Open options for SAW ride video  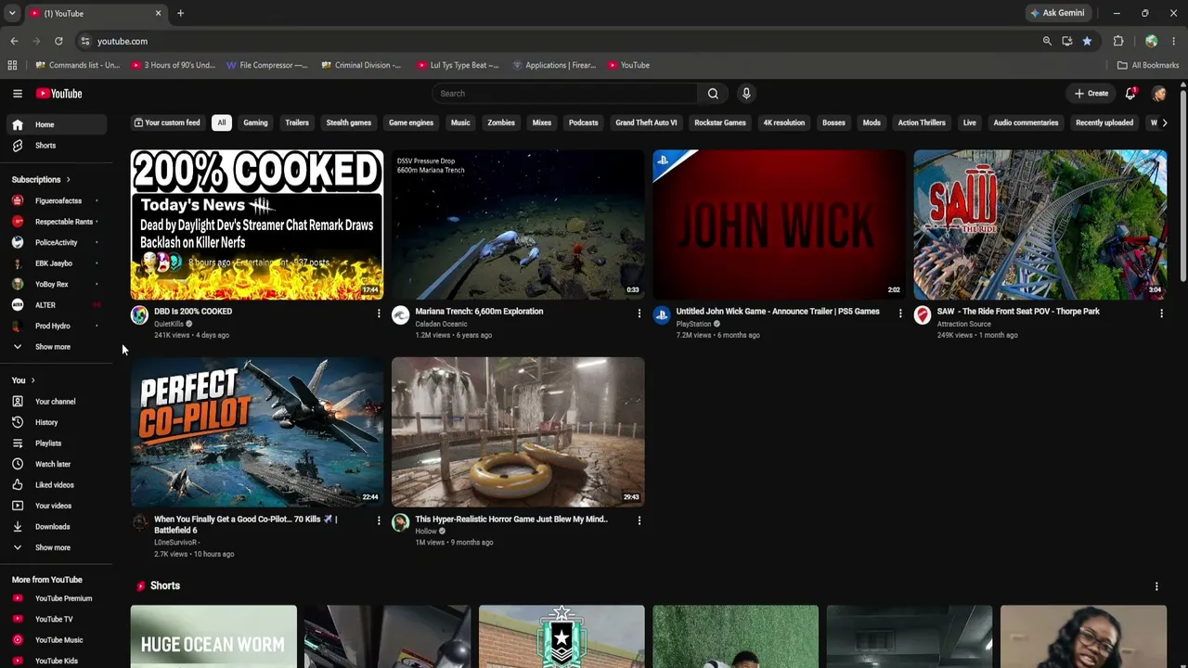click(x=1161, y=314)
